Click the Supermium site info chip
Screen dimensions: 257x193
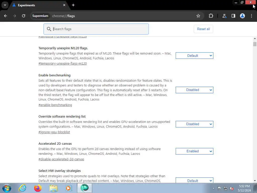click(x=40, y=16)
